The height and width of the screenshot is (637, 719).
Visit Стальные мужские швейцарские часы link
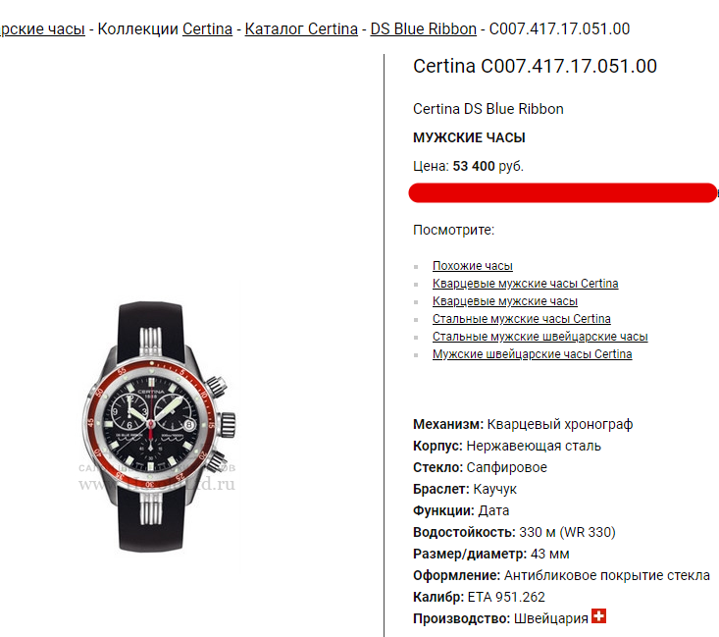click(x=540, y=337)
